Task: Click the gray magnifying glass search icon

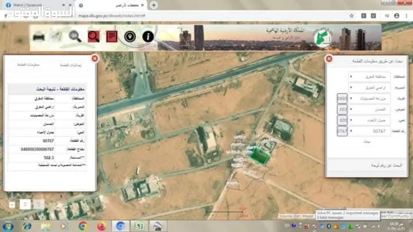Action: pyautogui.click(x=75, y=36)
